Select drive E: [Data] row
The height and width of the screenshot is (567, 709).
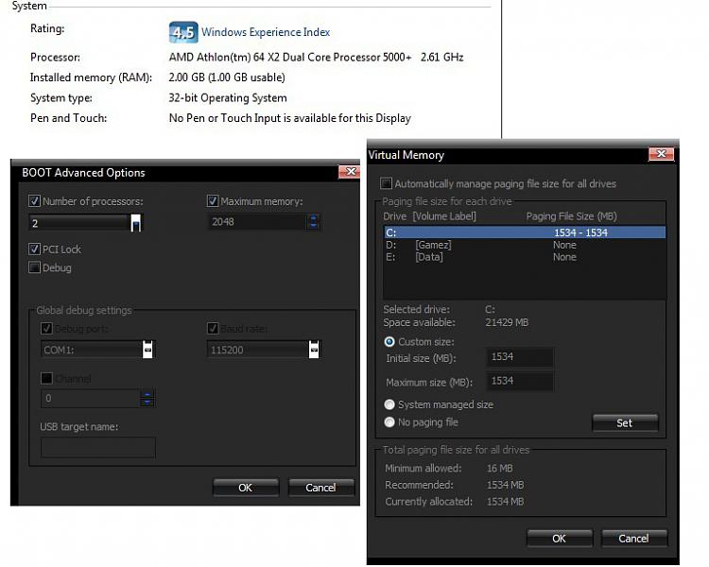pos(525,257)
